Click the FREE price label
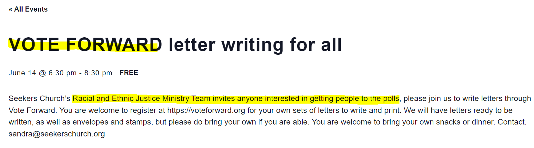 tap(129, 73)
